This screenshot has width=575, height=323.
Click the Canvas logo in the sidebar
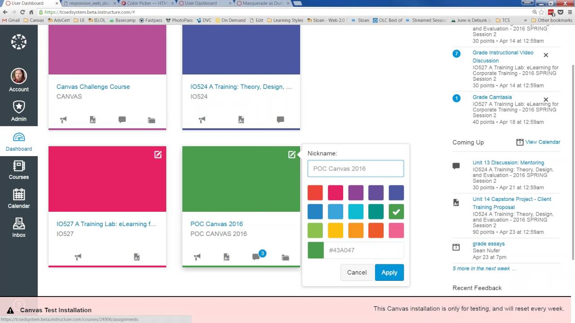[x=19, y=42]
